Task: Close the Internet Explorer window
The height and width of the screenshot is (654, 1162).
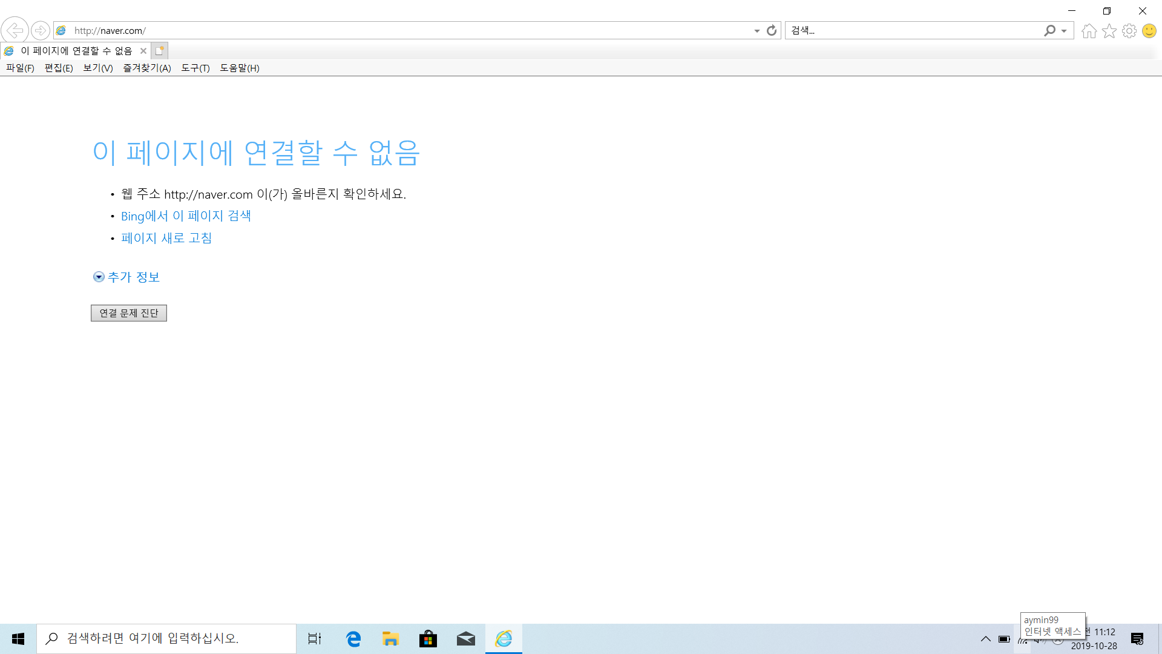Action: (1143, 11)
